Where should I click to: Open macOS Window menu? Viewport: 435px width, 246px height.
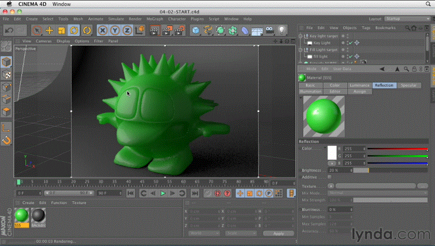(62, 4)
